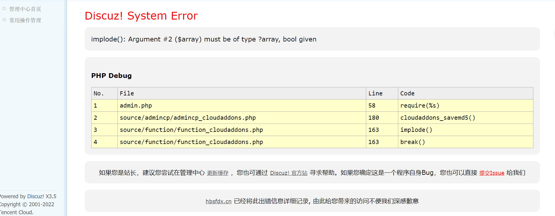
Task: Click the No. column header
Action: pyautogui.click(x=104, y=93)
